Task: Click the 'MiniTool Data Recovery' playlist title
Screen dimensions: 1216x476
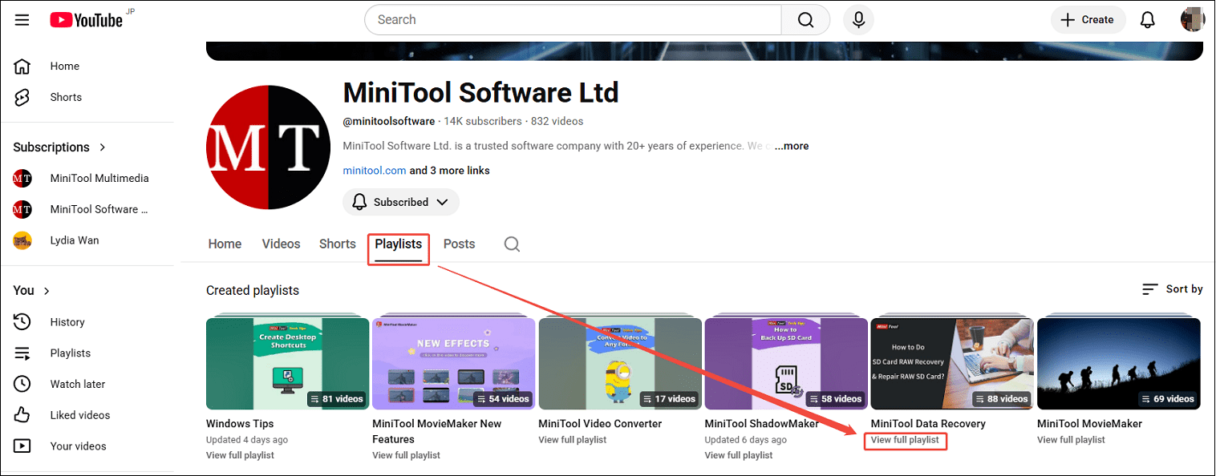Action: [928, 424]
